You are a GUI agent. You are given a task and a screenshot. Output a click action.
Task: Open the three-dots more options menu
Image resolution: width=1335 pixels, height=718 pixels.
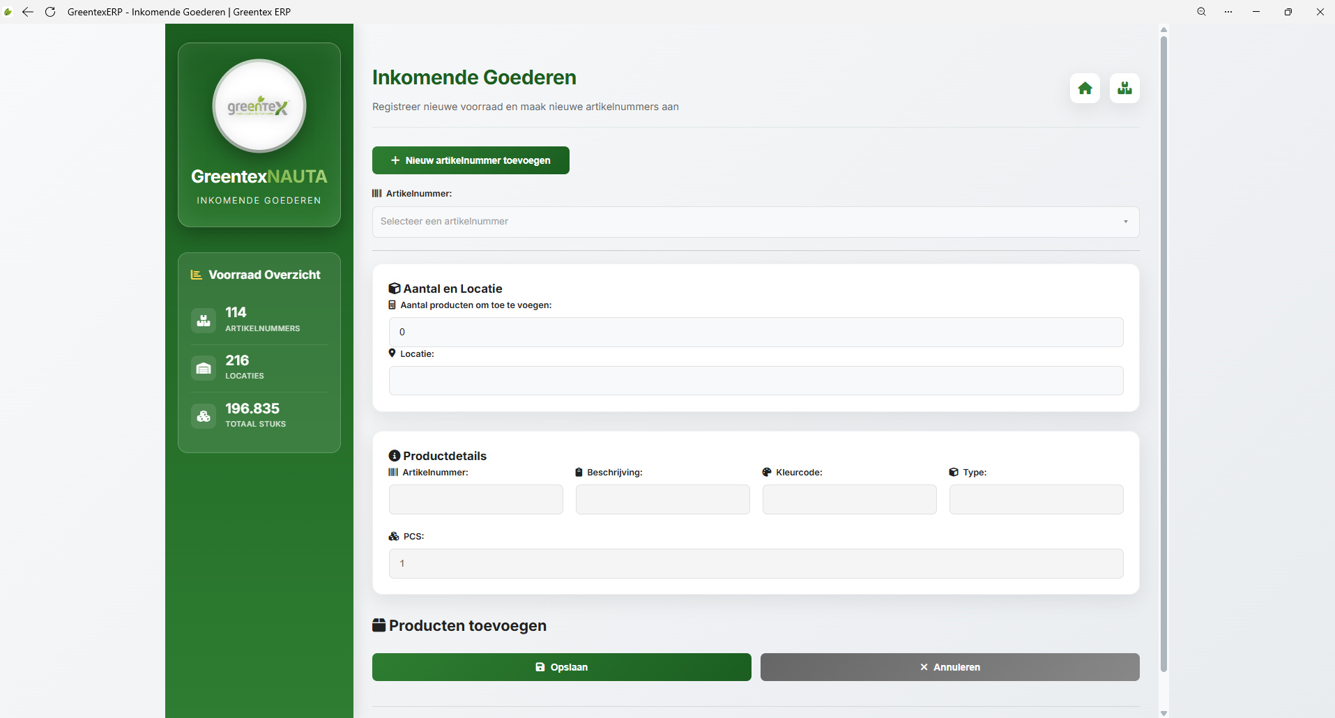tap(1228, 12)
